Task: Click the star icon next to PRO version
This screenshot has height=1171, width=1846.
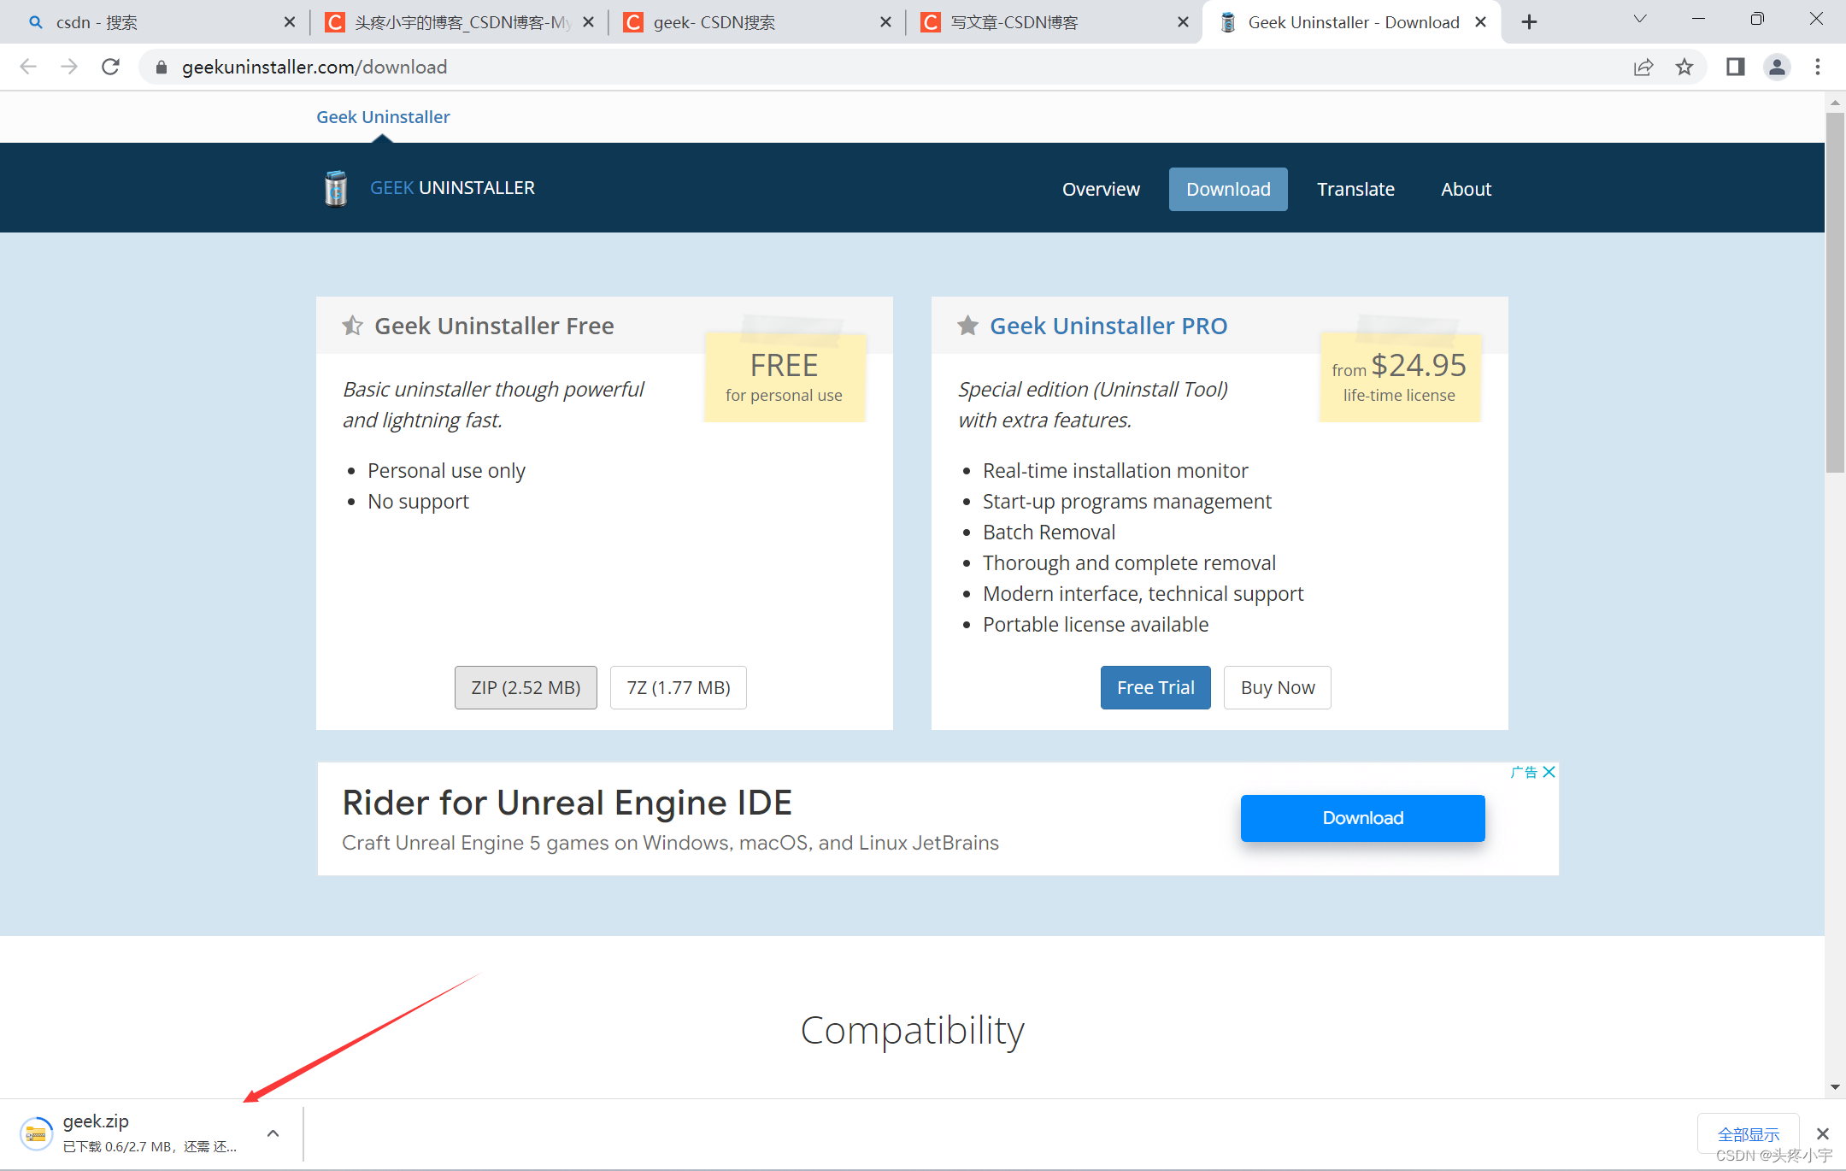Action: click(967, 325)
